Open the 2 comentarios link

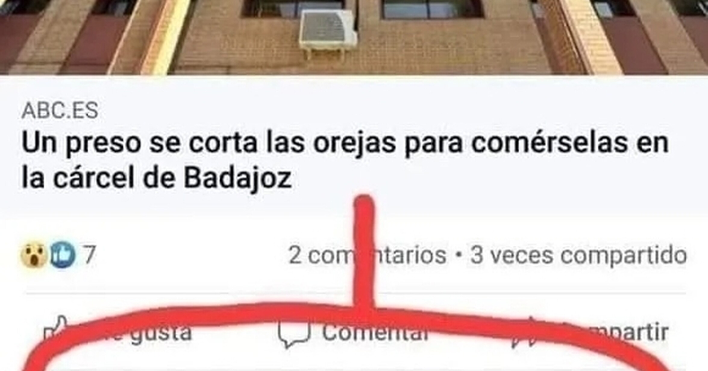point(367,256)
